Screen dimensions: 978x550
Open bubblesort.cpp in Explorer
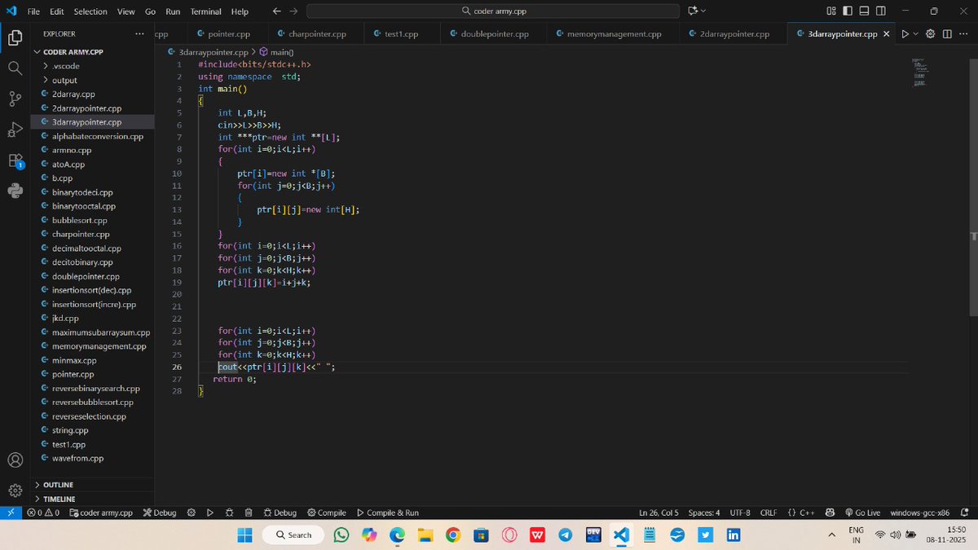tap(79, 220)
